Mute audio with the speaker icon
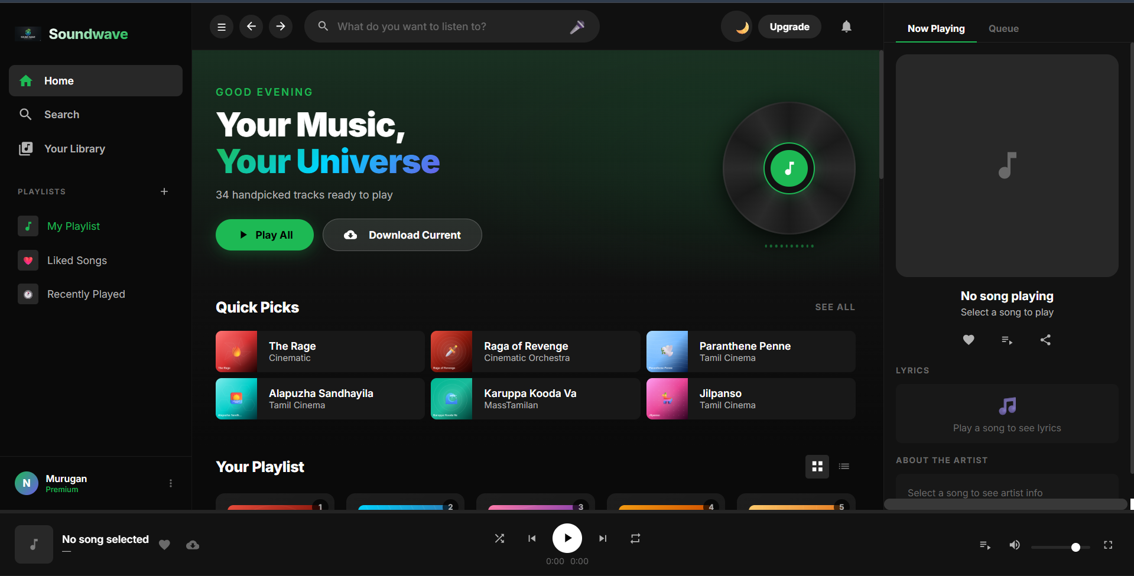Image resolution: width=1134 pixels, height=576 pixels. click(x=1015, y=545)
